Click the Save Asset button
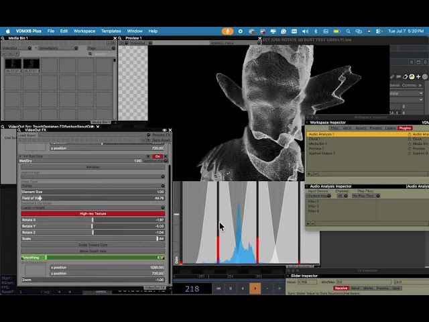The image size is (429, 322). (x=162, y=140)
